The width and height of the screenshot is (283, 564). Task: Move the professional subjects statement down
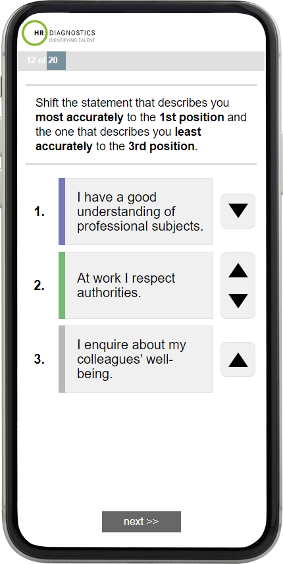(238, 211)
